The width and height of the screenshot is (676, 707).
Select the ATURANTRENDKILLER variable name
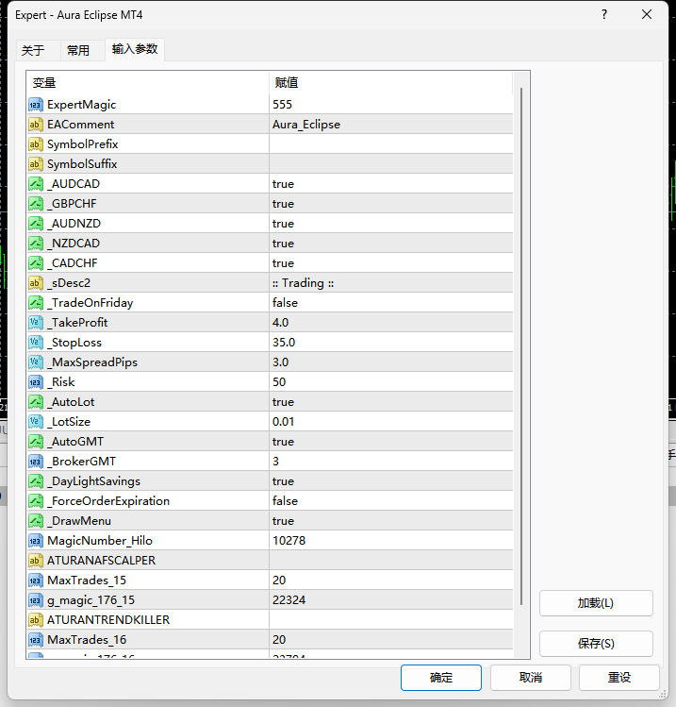pos(108,620)
